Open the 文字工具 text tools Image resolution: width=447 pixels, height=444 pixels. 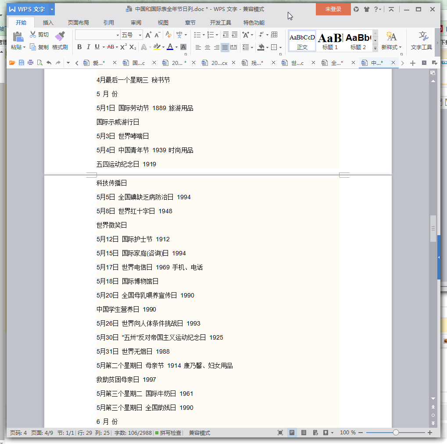422,41
